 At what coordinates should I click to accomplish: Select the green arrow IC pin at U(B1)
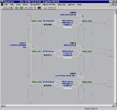[x=82, y=47]
